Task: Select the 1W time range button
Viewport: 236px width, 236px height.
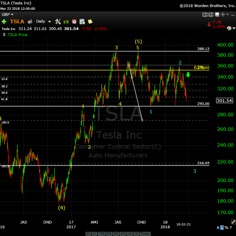Action: (x=129, y=234)
